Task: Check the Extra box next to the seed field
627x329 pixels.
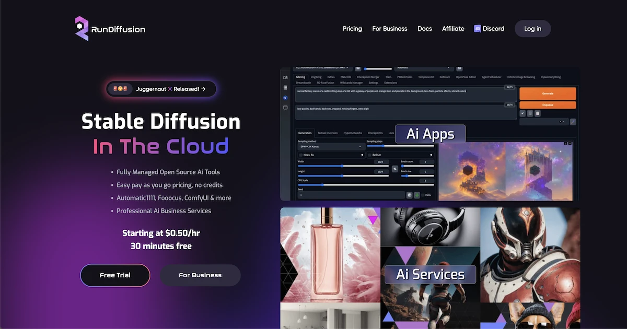Action: (x=423, y=195)
